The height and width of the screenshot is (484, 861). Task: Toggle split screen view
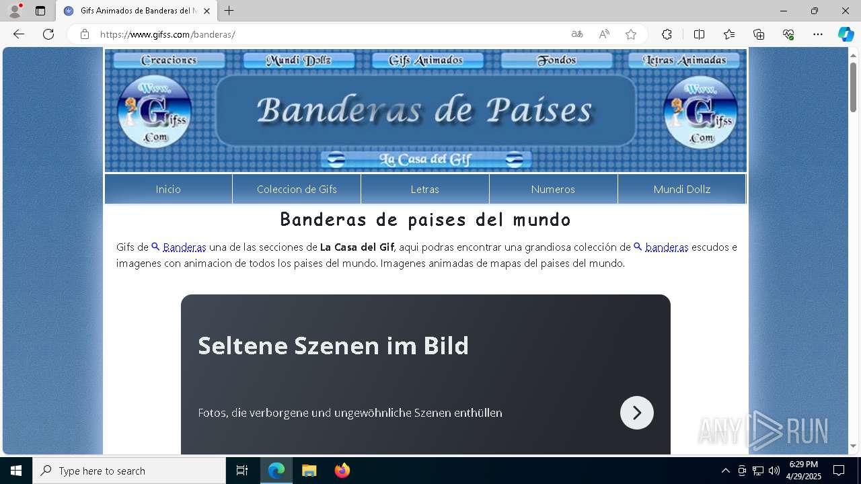point(699,34)
